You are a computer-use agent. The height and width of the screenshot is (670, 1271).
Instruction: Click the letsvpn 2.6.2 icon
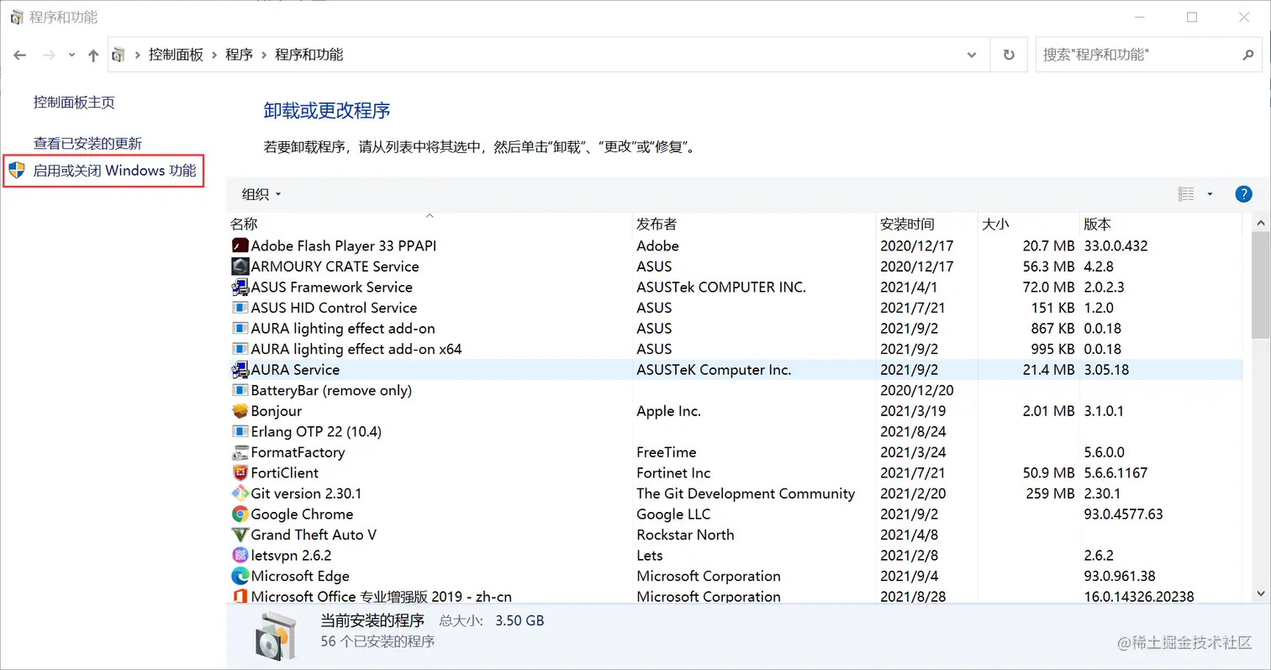240,555
